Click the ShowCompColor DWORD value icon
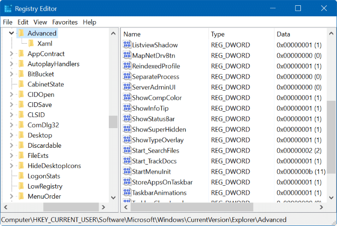 click(127, 97)
